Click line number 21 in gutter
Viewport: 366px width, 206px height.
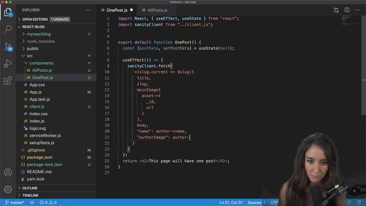pyautogui.click(x=107, y=137)
